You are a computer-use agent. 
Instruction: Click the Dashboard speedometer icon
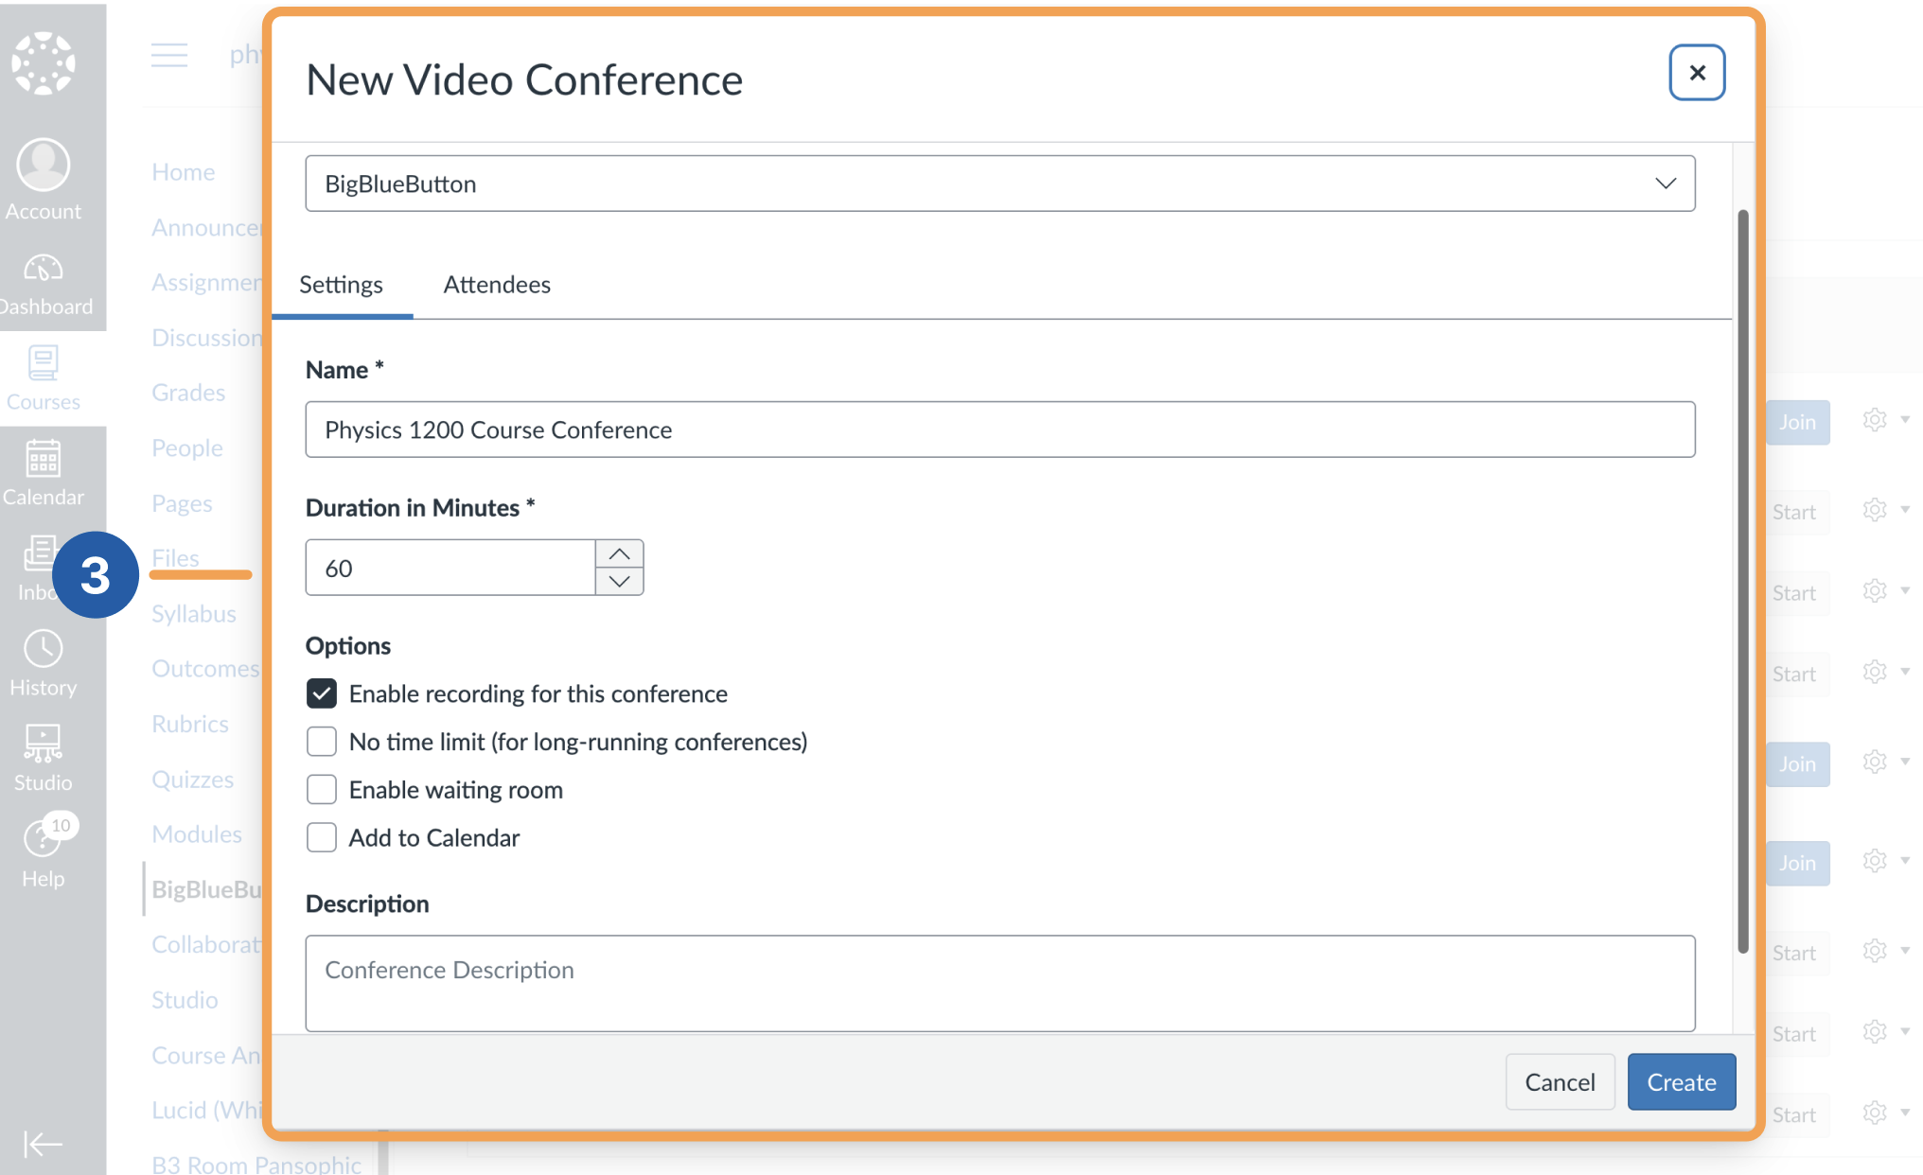[44, 270]
